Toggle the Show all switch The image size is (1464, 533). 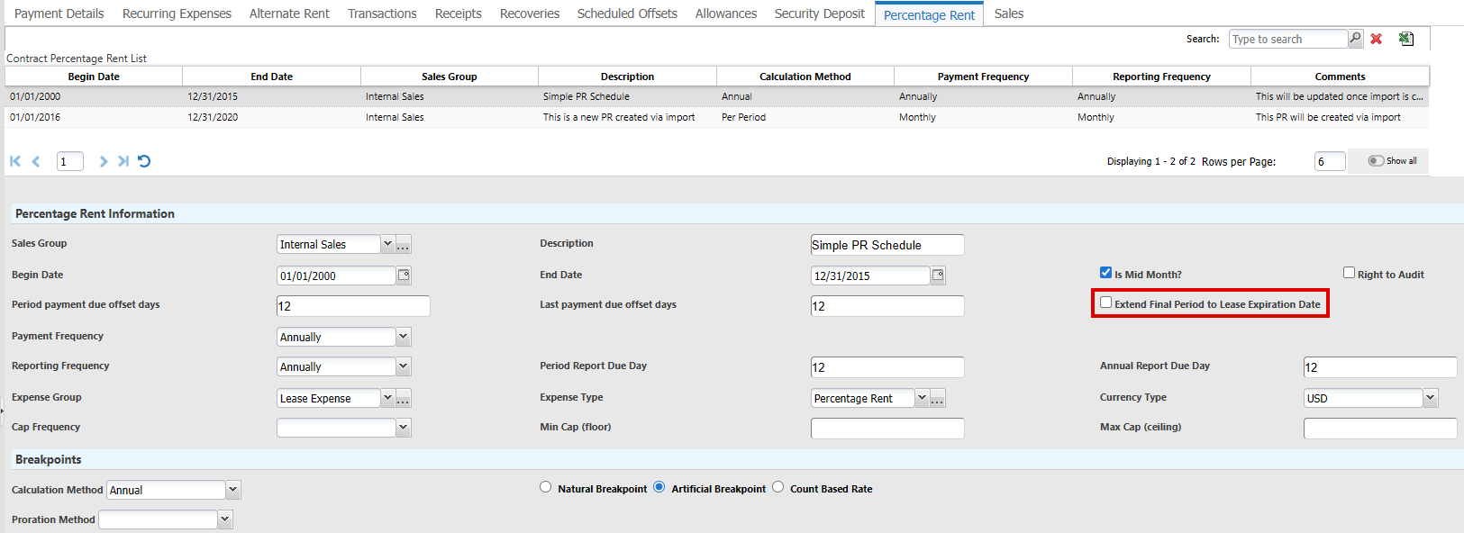coord(1376,161)
